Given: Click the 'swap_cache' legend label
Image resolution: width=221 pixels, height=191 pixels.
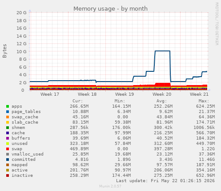Looking at the screenshot, I should 25,117.
